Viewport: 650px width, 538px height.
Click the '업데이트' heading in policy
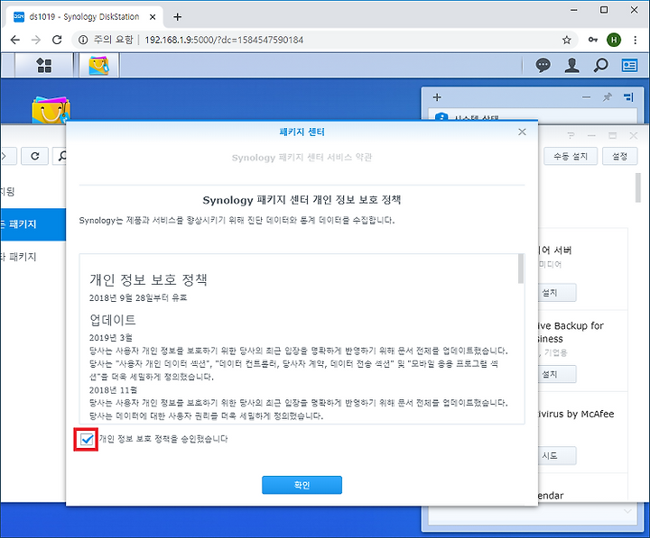pos(113,320)
